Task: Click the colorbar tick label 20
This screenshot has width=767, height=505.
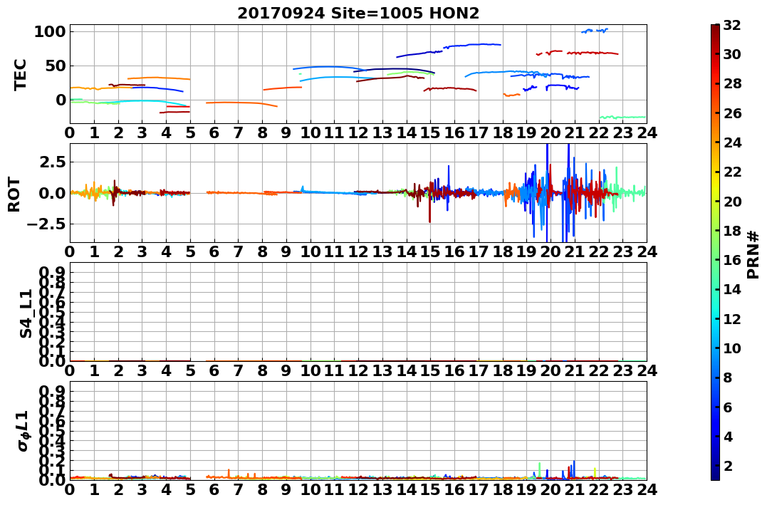Action: coord(732,201)
